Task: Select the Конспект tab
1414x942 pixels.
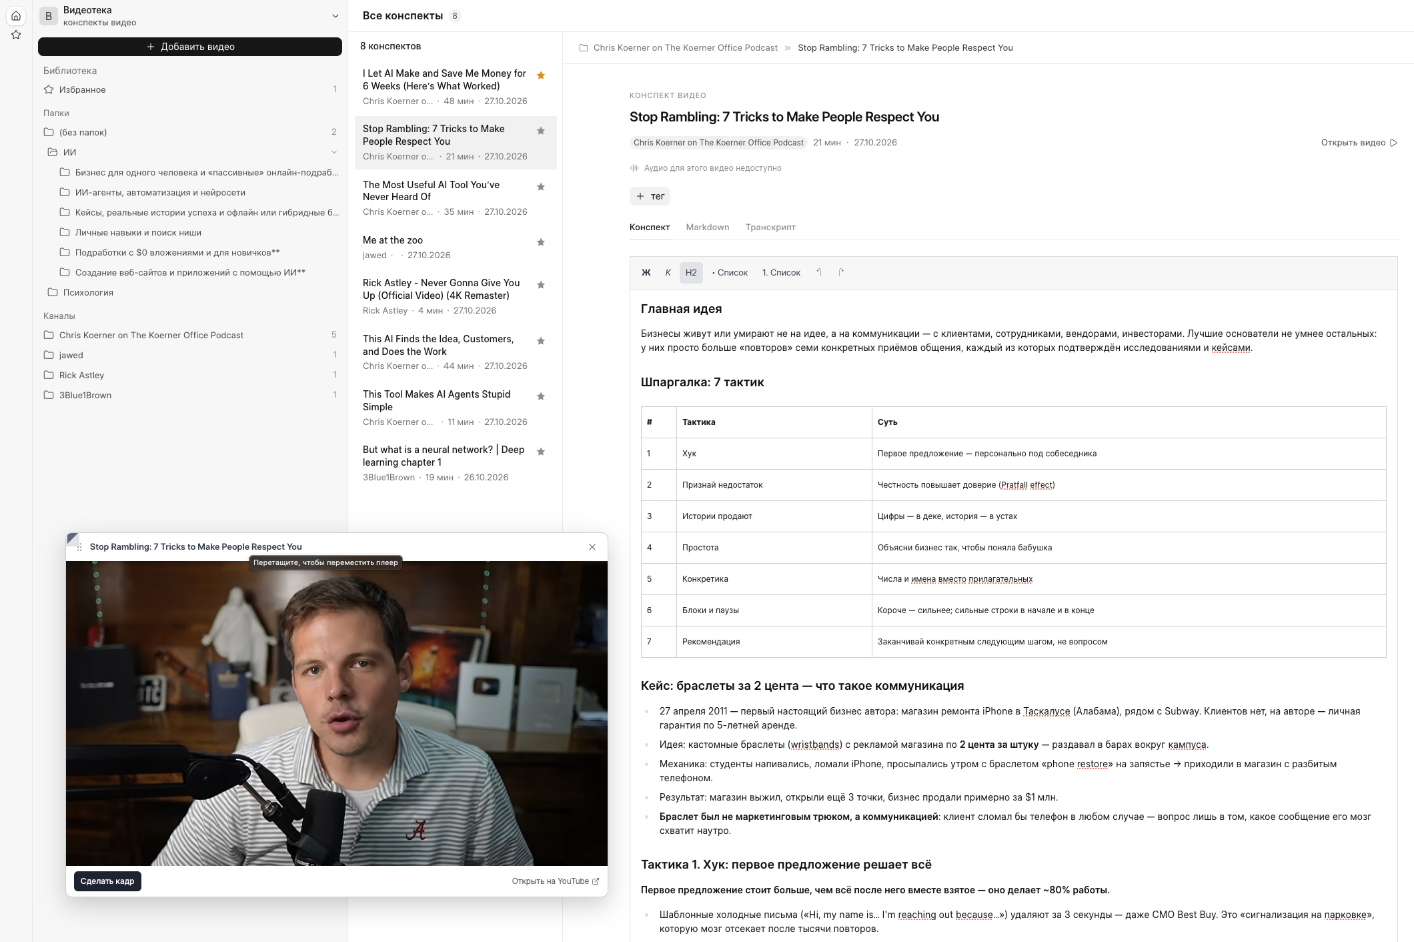Action: (650, 227)
